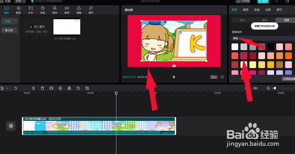Click the freeze frame icon in timeline toolbar
295x154 pixels.
tap(51, 88)
